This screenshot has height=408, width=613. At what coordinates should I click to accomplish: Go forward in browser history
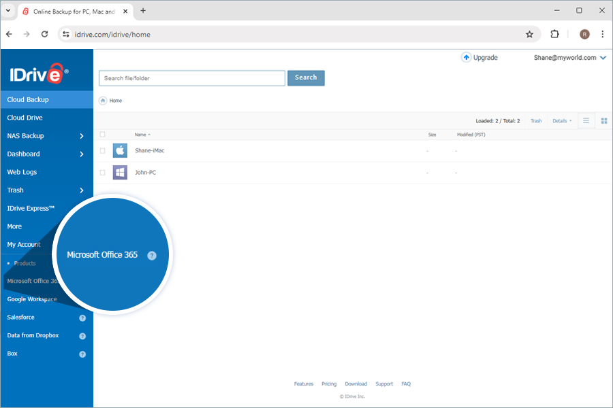[x=27, y=35]
